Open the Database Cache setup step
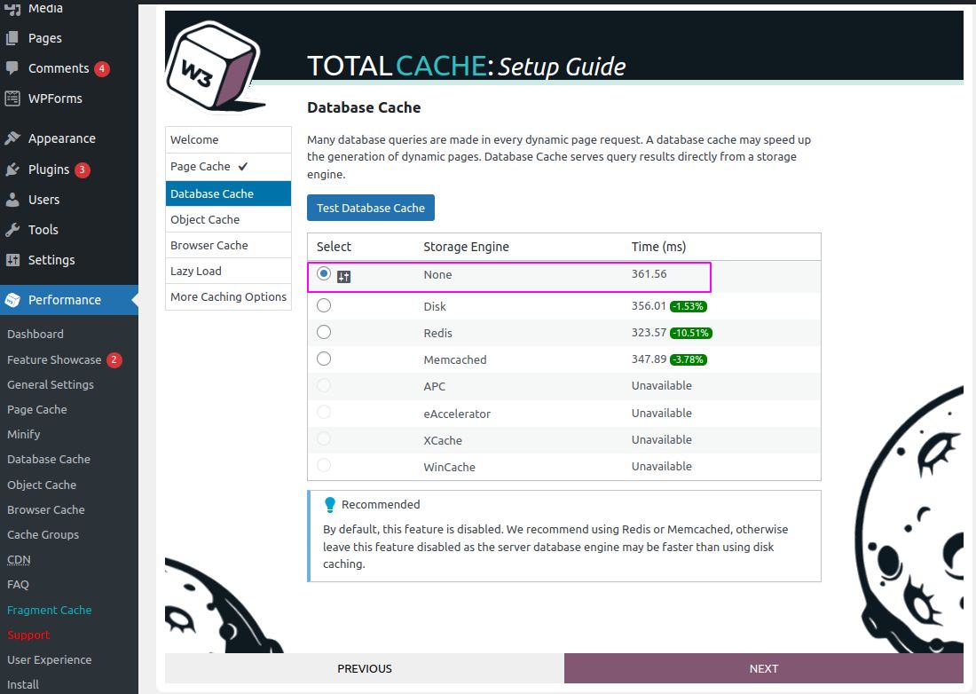 [228, 193]
